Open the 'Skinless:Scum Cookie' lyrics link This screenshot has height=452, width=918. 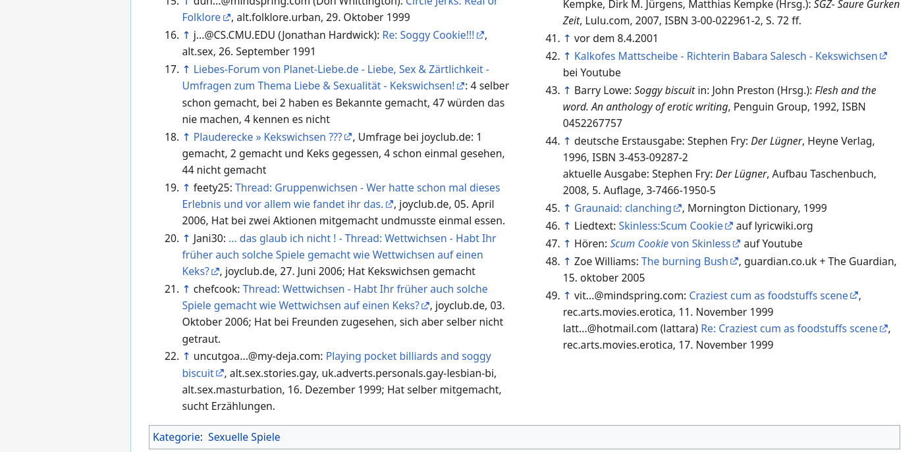click(676, 226)
